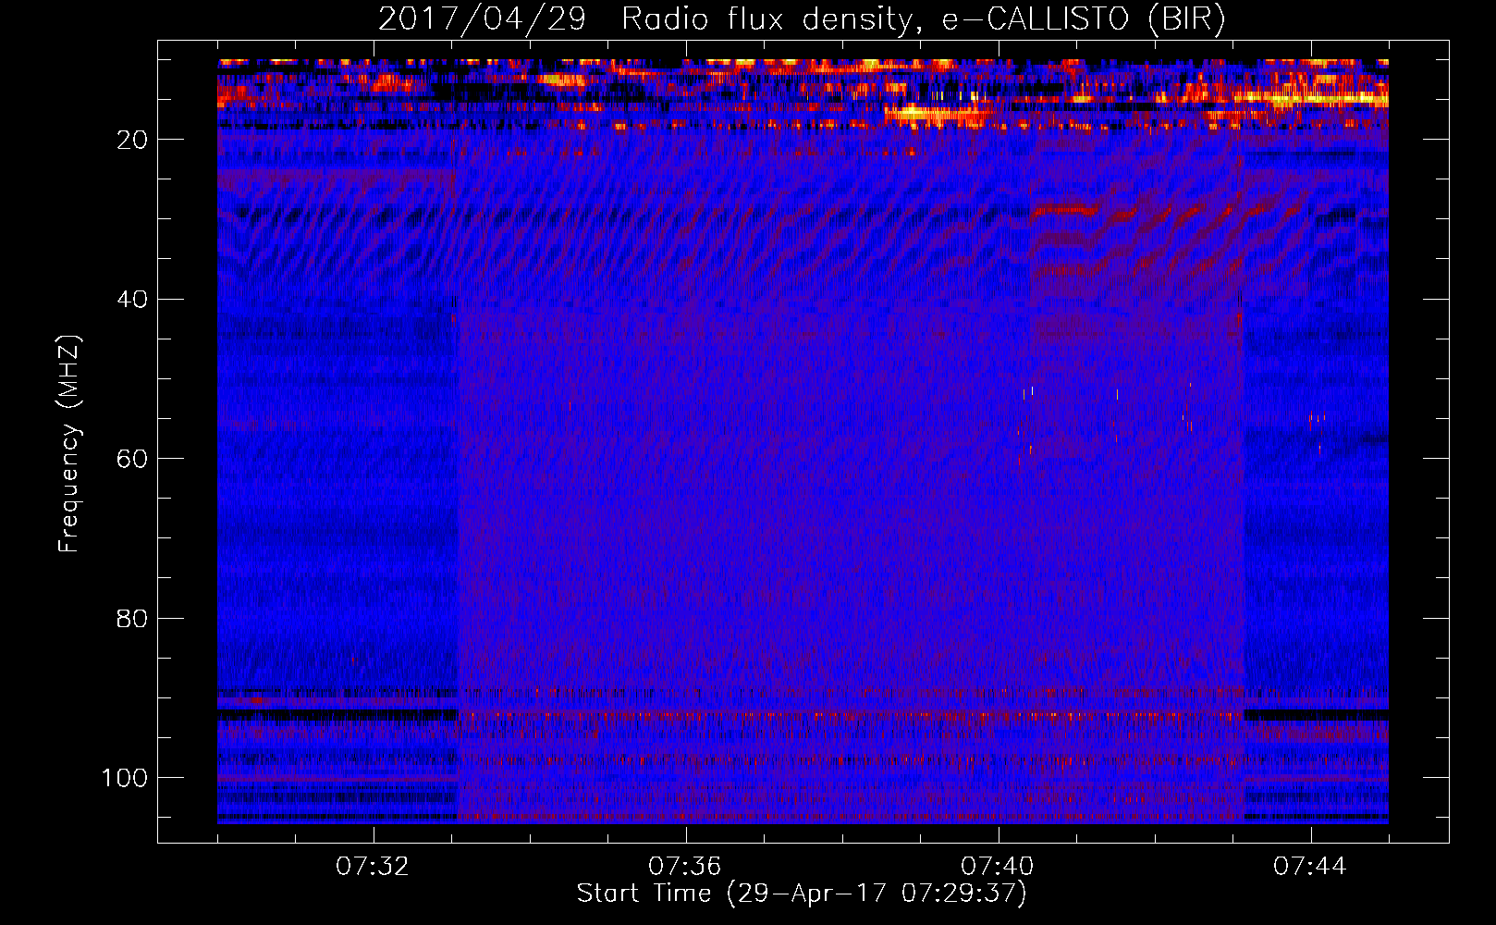Click the 20 MHz frequency tick label
Image resolution: width=1496 pixels, height=925 pixels.
[132, 140]
